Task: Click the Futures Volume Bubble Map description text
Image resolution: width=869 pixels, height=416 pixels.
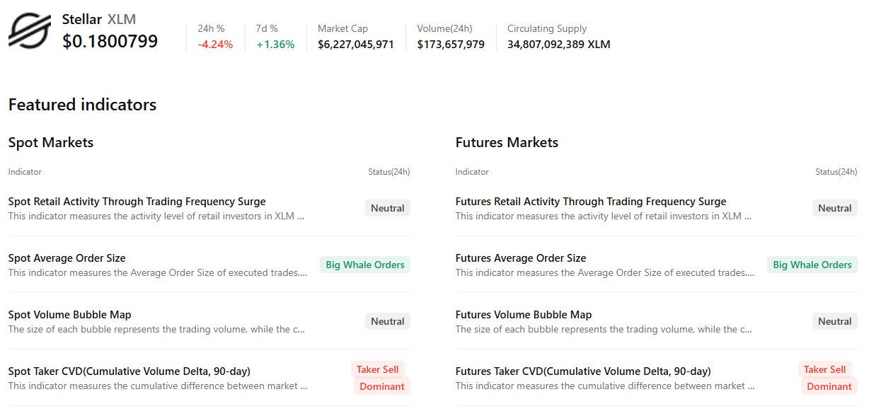Action: [x=604, y=330]
